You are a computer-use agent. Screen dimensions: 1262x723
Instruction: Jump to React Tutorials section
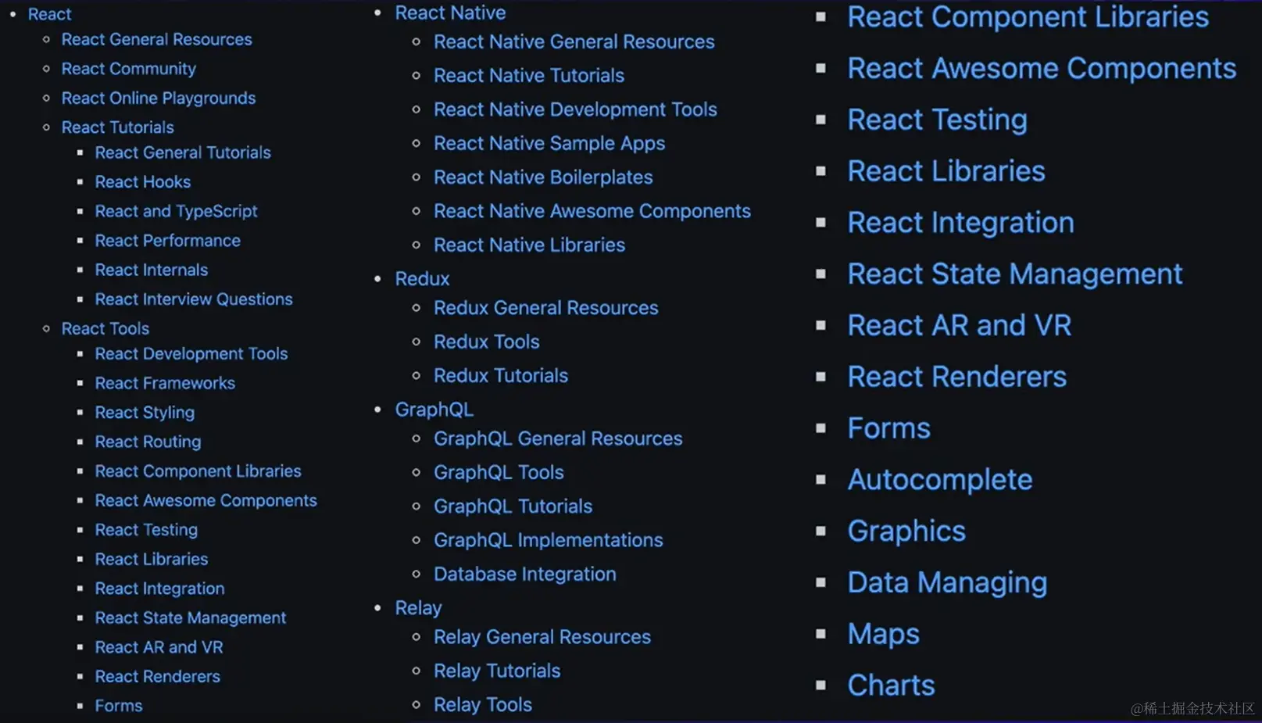click(x=117, y=127)
